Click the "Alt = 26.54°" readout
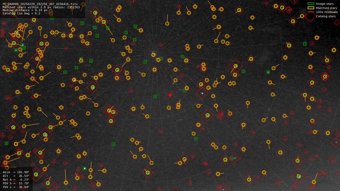The image size is (340, 191). [16, 176]
